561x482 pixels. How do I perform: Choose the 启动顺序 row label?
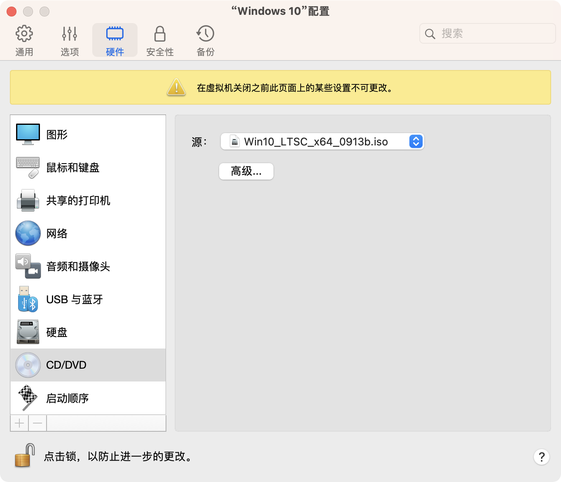point(68,398)
